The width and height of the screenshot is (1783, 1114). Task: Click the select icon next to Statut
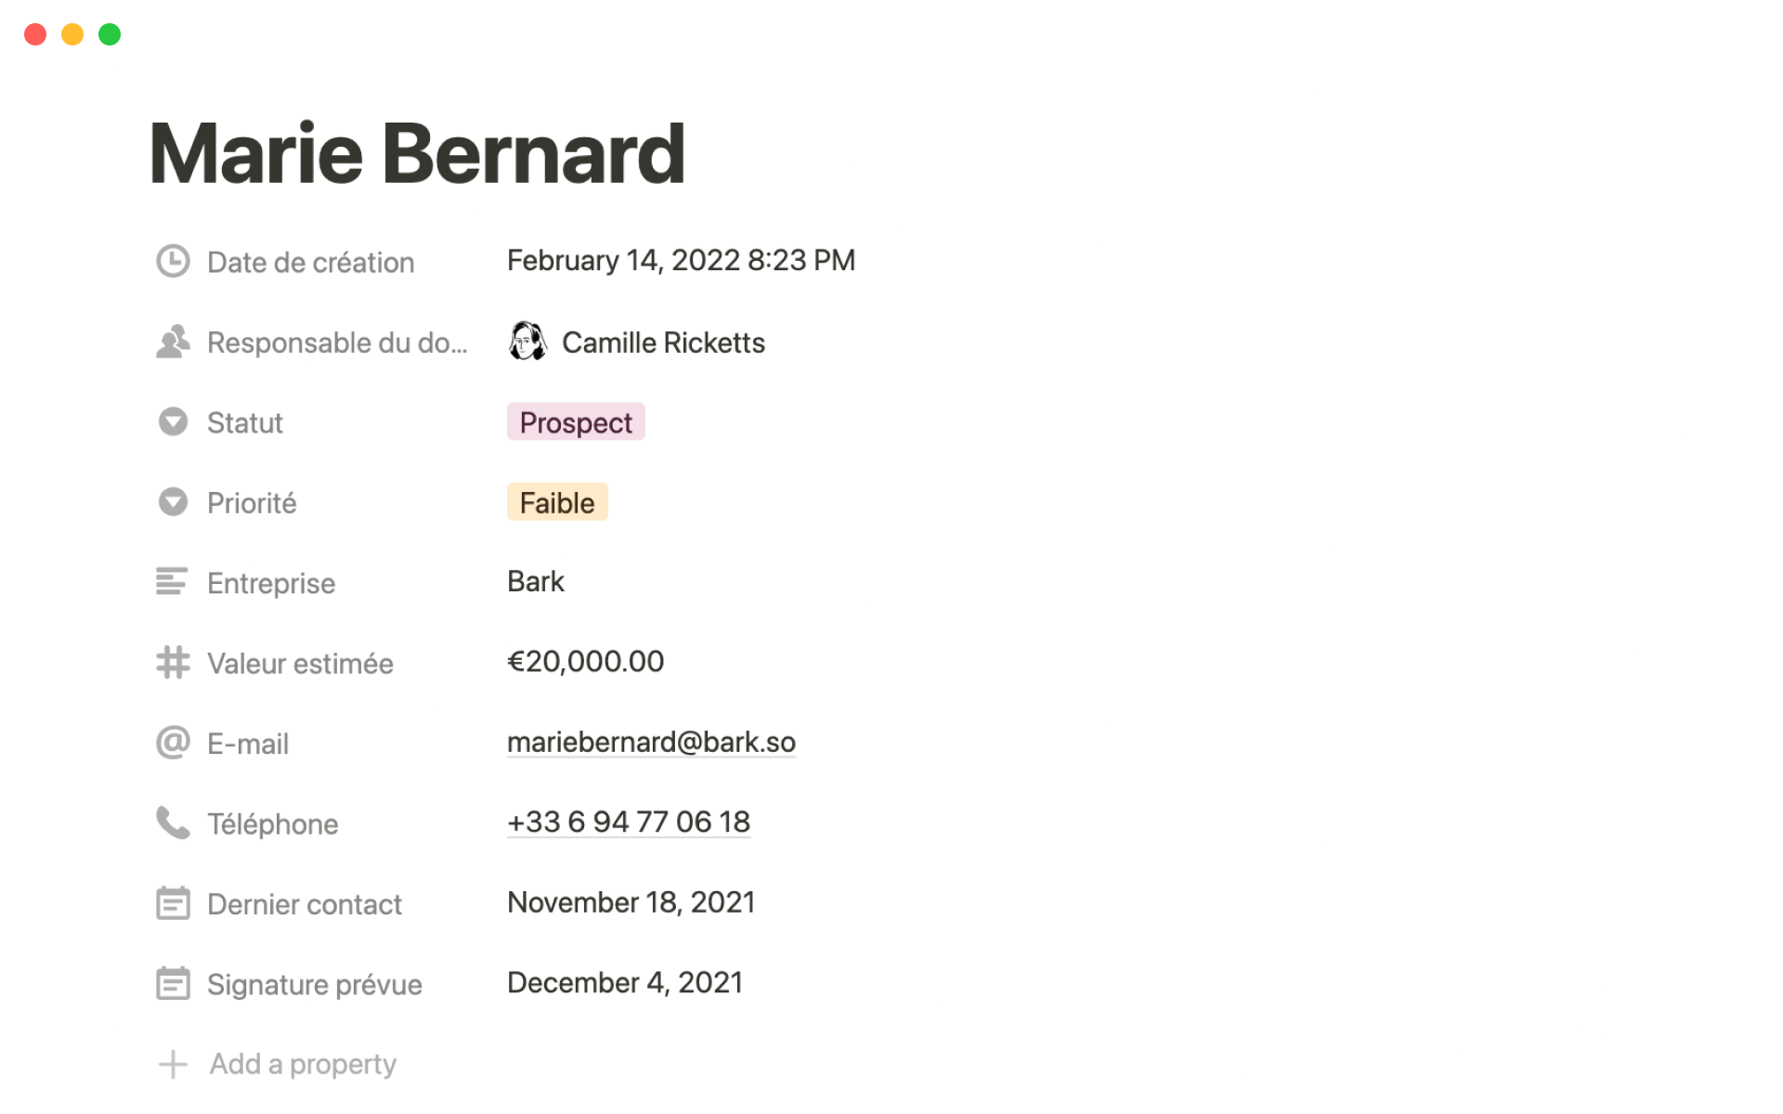coord(173,422)
